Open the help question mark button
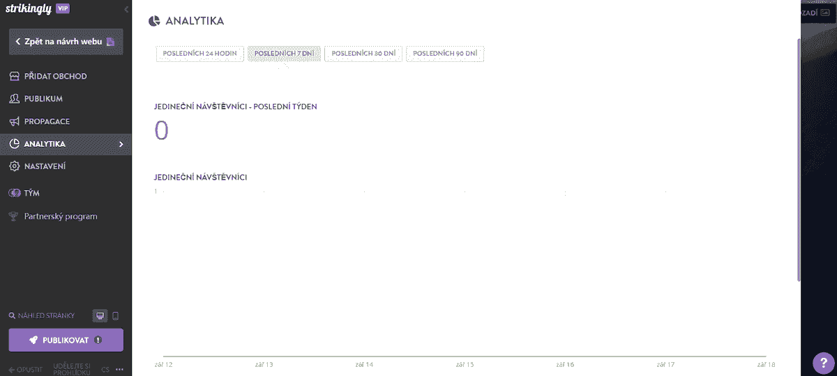The height and width of the screenshot is (376, 837). (822, 363)
